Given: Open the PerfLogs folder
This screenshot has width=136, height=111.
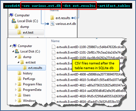Looking at the screenshot, I should click(26, 79).
